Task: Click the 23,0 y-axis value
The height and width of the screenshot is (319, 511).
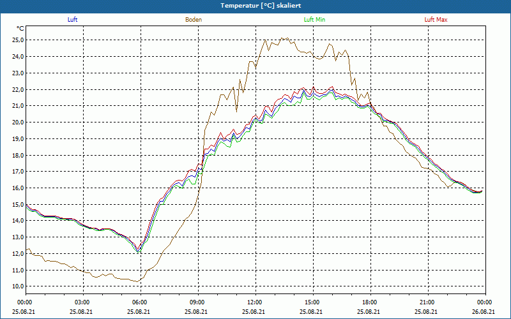Action: (x=19, y=73)
